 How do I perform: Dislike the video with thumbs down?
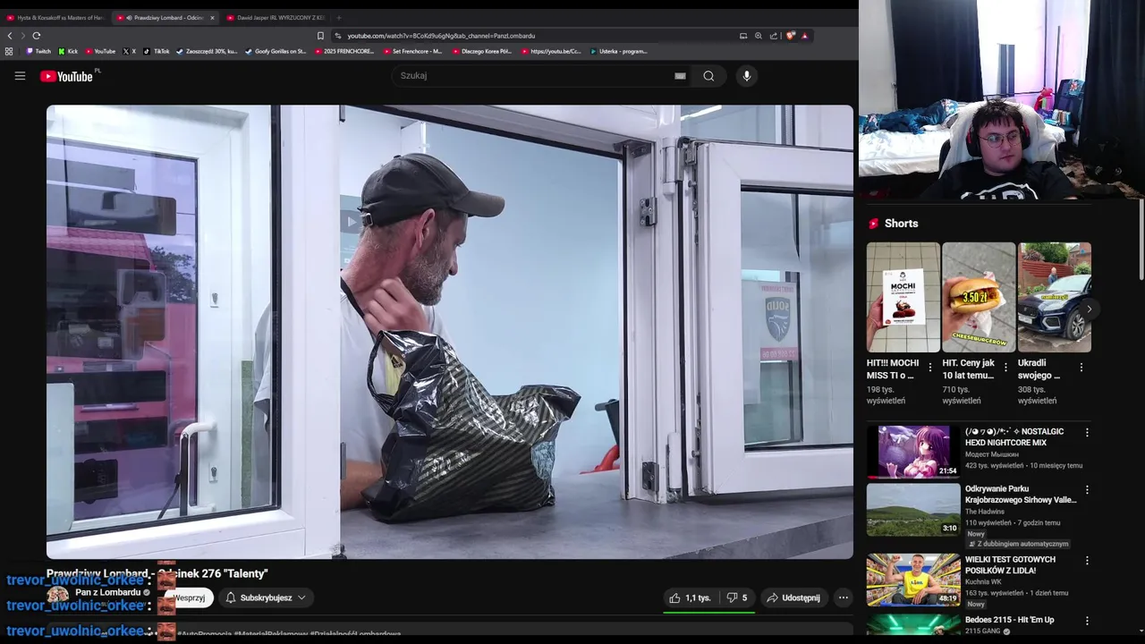736,597
